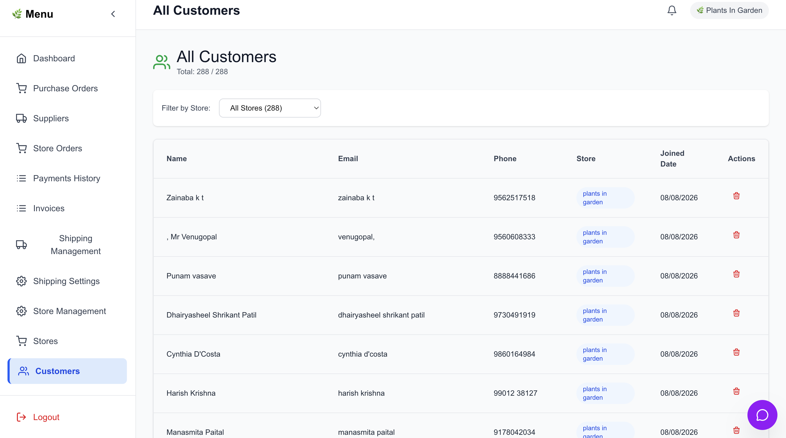This screenshot has width=786, height=438.
Task: Click the email venugopal,
Action: coord(356,237)
